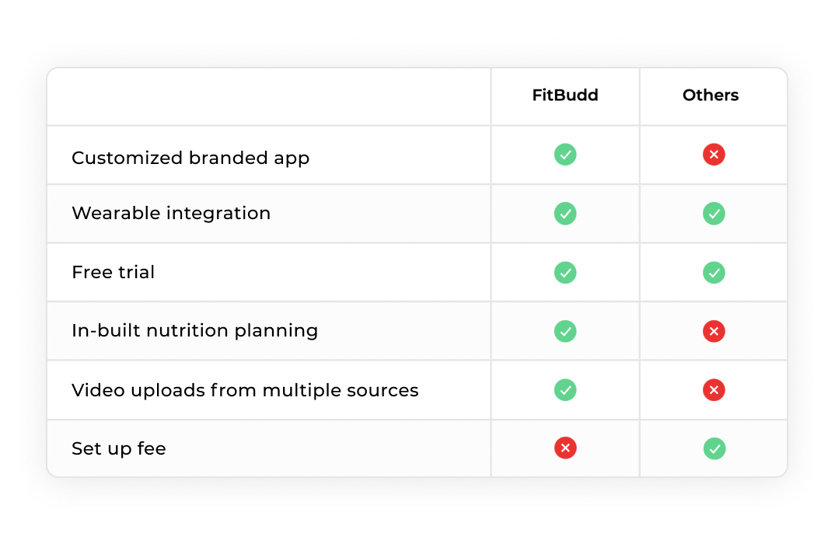Select Video uploads from multiple sources label

click(245, 390)
